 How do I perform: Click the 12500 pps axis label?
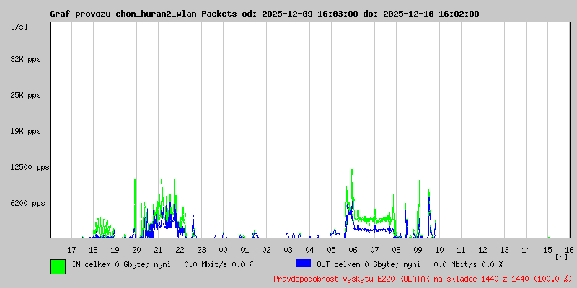[30, 168]
